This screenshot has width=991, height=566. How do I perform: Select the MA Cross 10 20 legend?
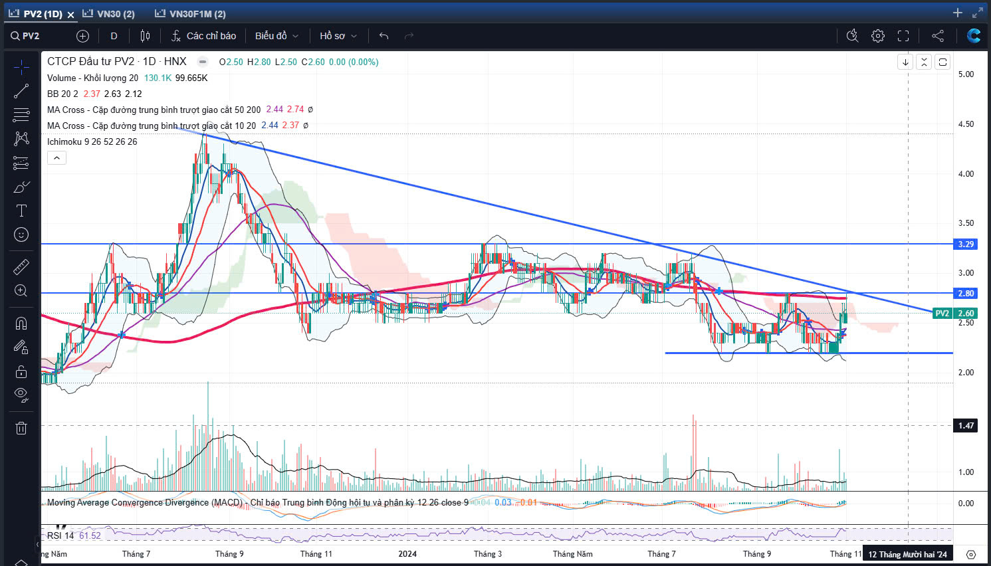tap(152, 126)
